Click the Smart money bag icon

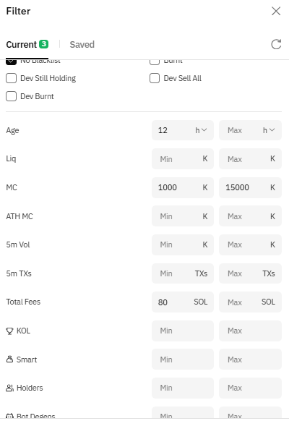click(9, 360)
